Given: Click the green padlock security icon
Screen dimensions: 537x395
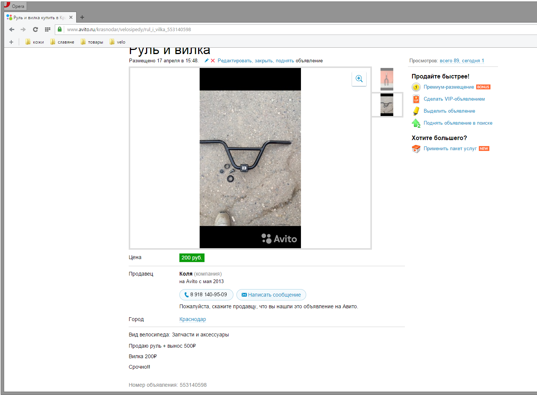Looking at the screenshot, I should click(x=60, y=29).
